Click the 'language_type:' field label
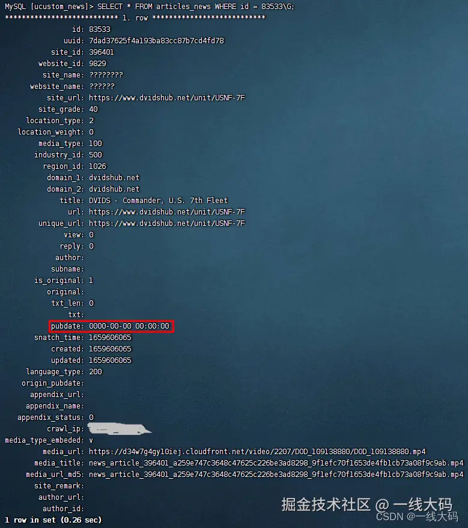The height and width of the screenshot is (528, 468). [x=55, y=372]
